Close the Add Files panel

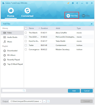[x=92, y=24]
